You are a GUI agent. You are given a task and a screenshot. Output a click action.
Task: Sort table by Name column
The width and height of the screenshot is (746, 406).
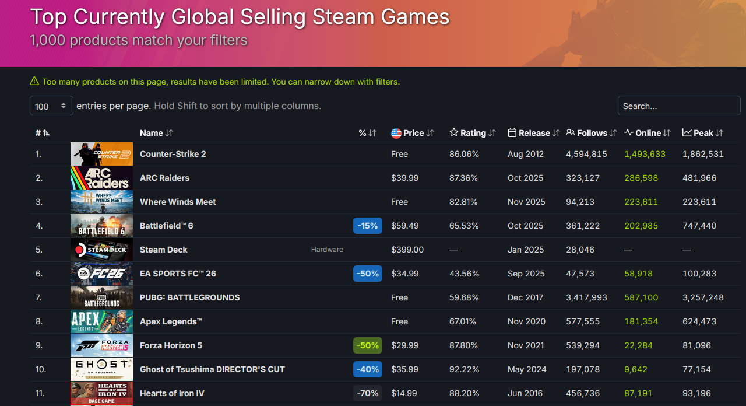[156, 133]
